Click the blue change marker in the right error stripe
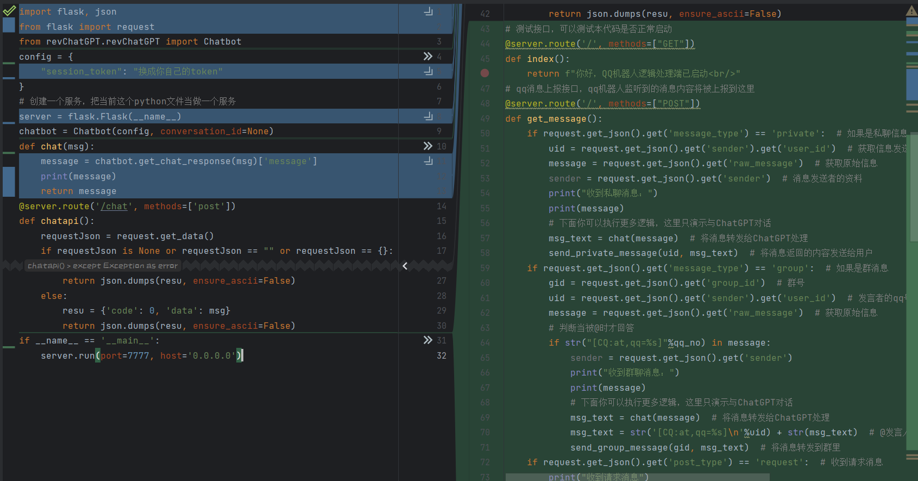Image resolution: width=918 pixels, height=481 pixels. point(911,84)
